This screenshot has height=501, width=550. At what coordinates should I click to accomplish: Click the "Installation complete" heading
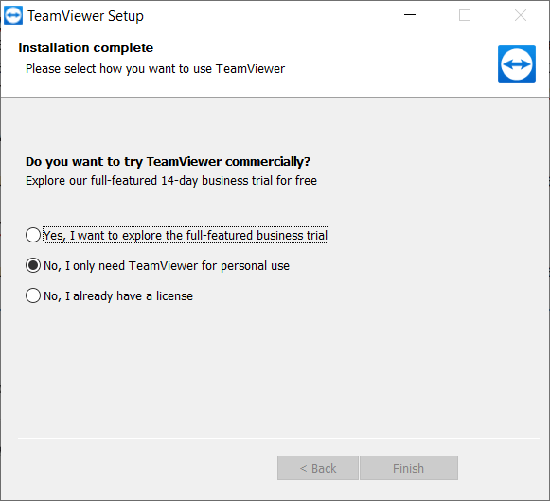click(x=85, y=47)
